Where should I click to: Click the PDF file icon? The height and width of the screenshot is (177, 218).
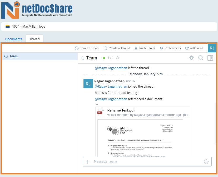tap(101, 112)
